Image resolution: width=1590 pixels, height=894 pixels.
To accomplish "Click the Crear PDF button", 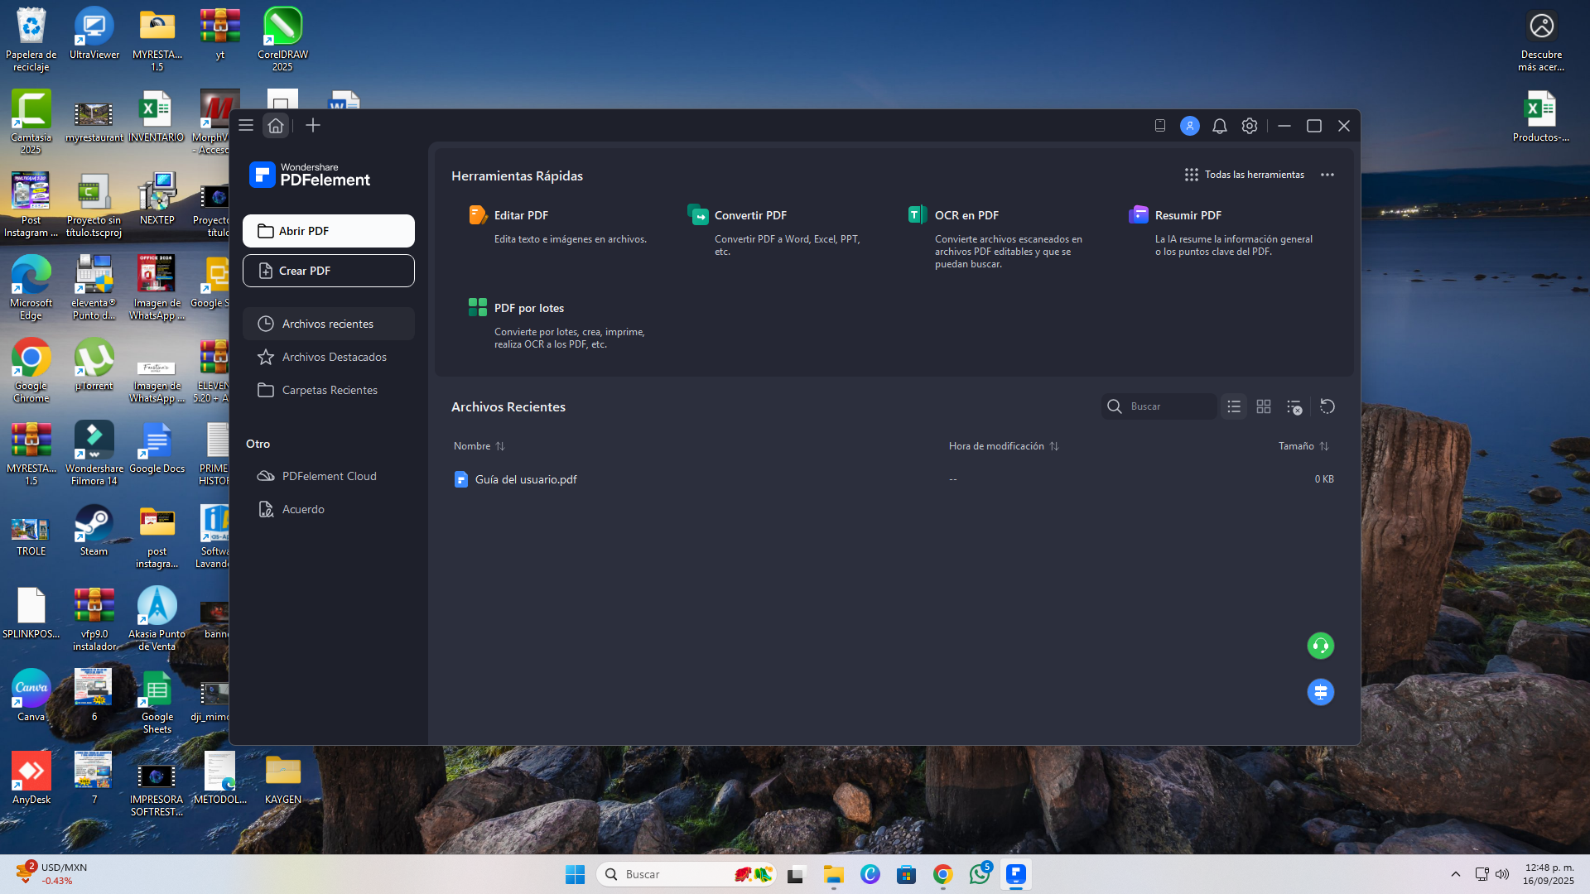I will pyautogui.click(x=328, y=271).
